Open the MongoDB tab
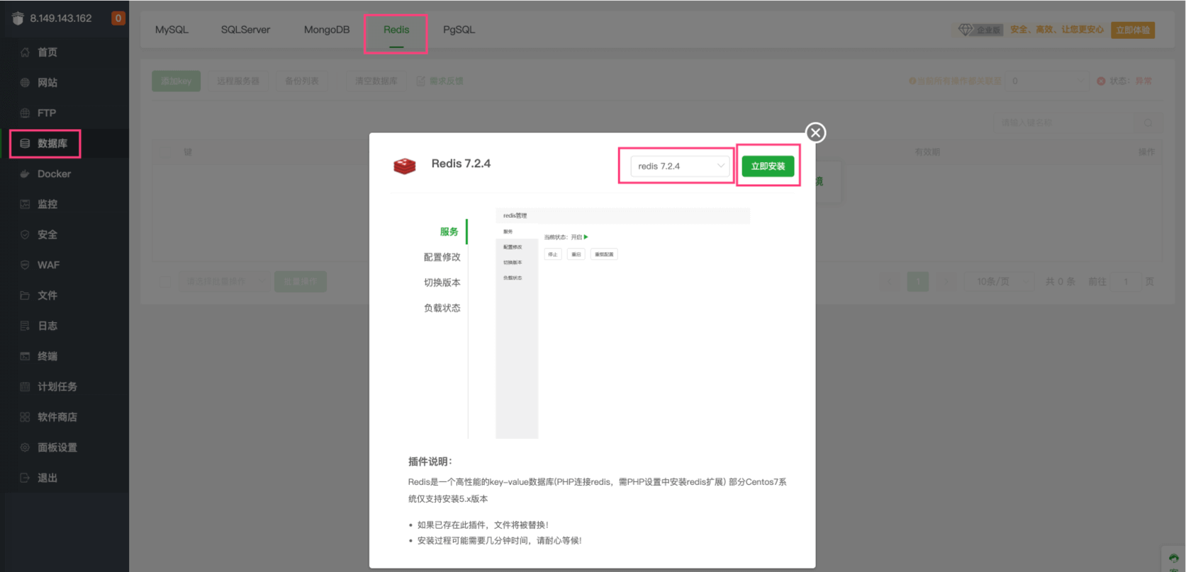The image size is (1186, 572). tap(327, 30)
